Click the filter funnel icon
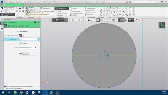 coord(130,20)
